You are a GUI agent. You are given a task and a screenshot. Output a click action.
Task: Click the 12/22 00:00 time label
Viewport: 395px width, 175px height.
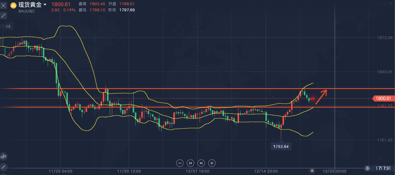point(334,171)
